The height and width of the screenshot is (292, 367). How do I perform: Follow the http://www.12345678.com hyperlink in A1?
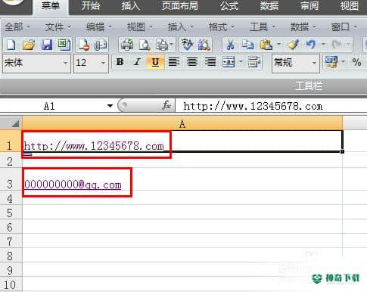click(x=94, y=146)
